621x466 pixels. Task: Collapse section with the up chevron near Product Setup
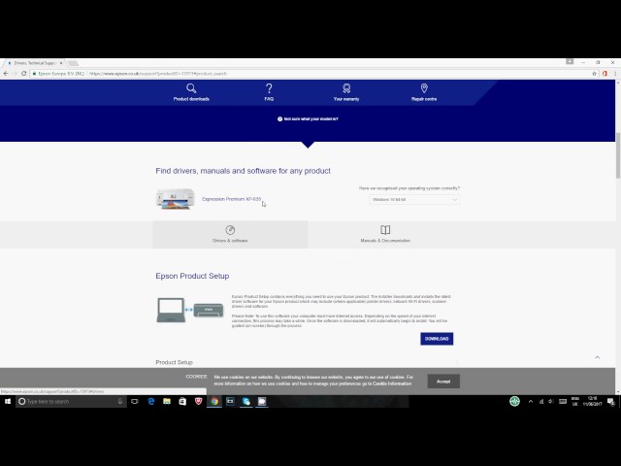click(x=598, y=357)
